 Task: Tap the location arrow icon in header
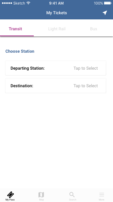click(105, 13)
